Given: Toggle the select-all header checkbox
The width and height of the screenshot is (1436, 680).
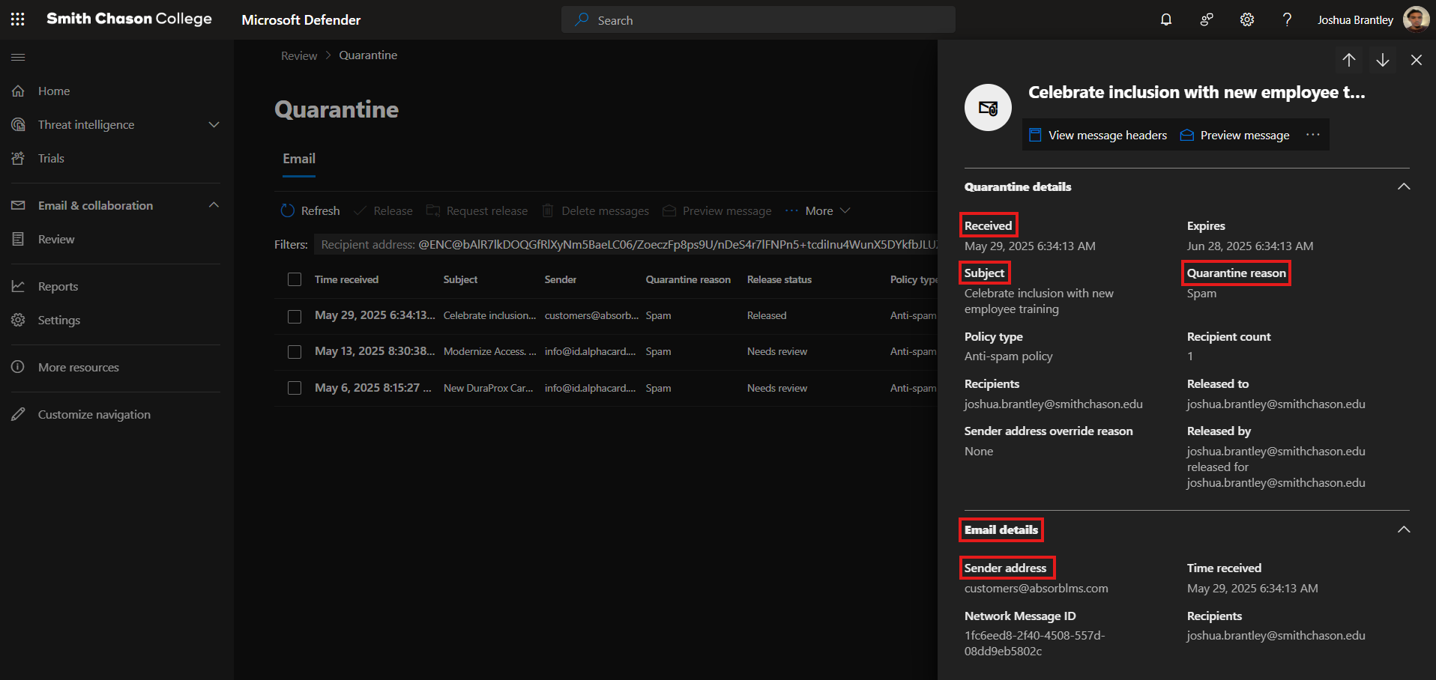Looking at the screenshot, I should [295, 279].
